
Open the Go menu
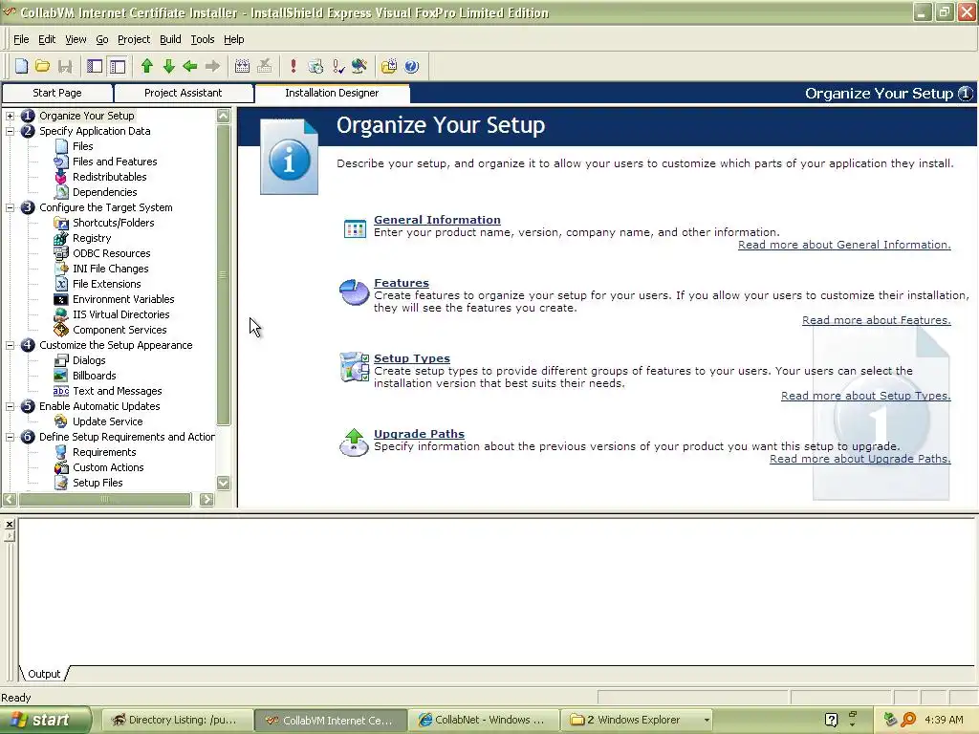tap(101, 39)
